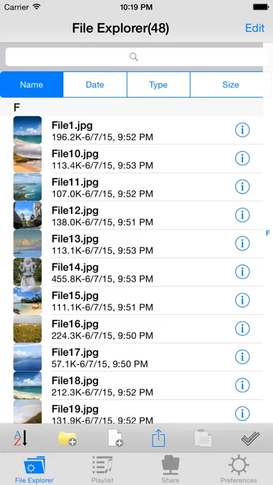Create a new folder with folder-plus icon
273x485 pixels.
(68, 438)
